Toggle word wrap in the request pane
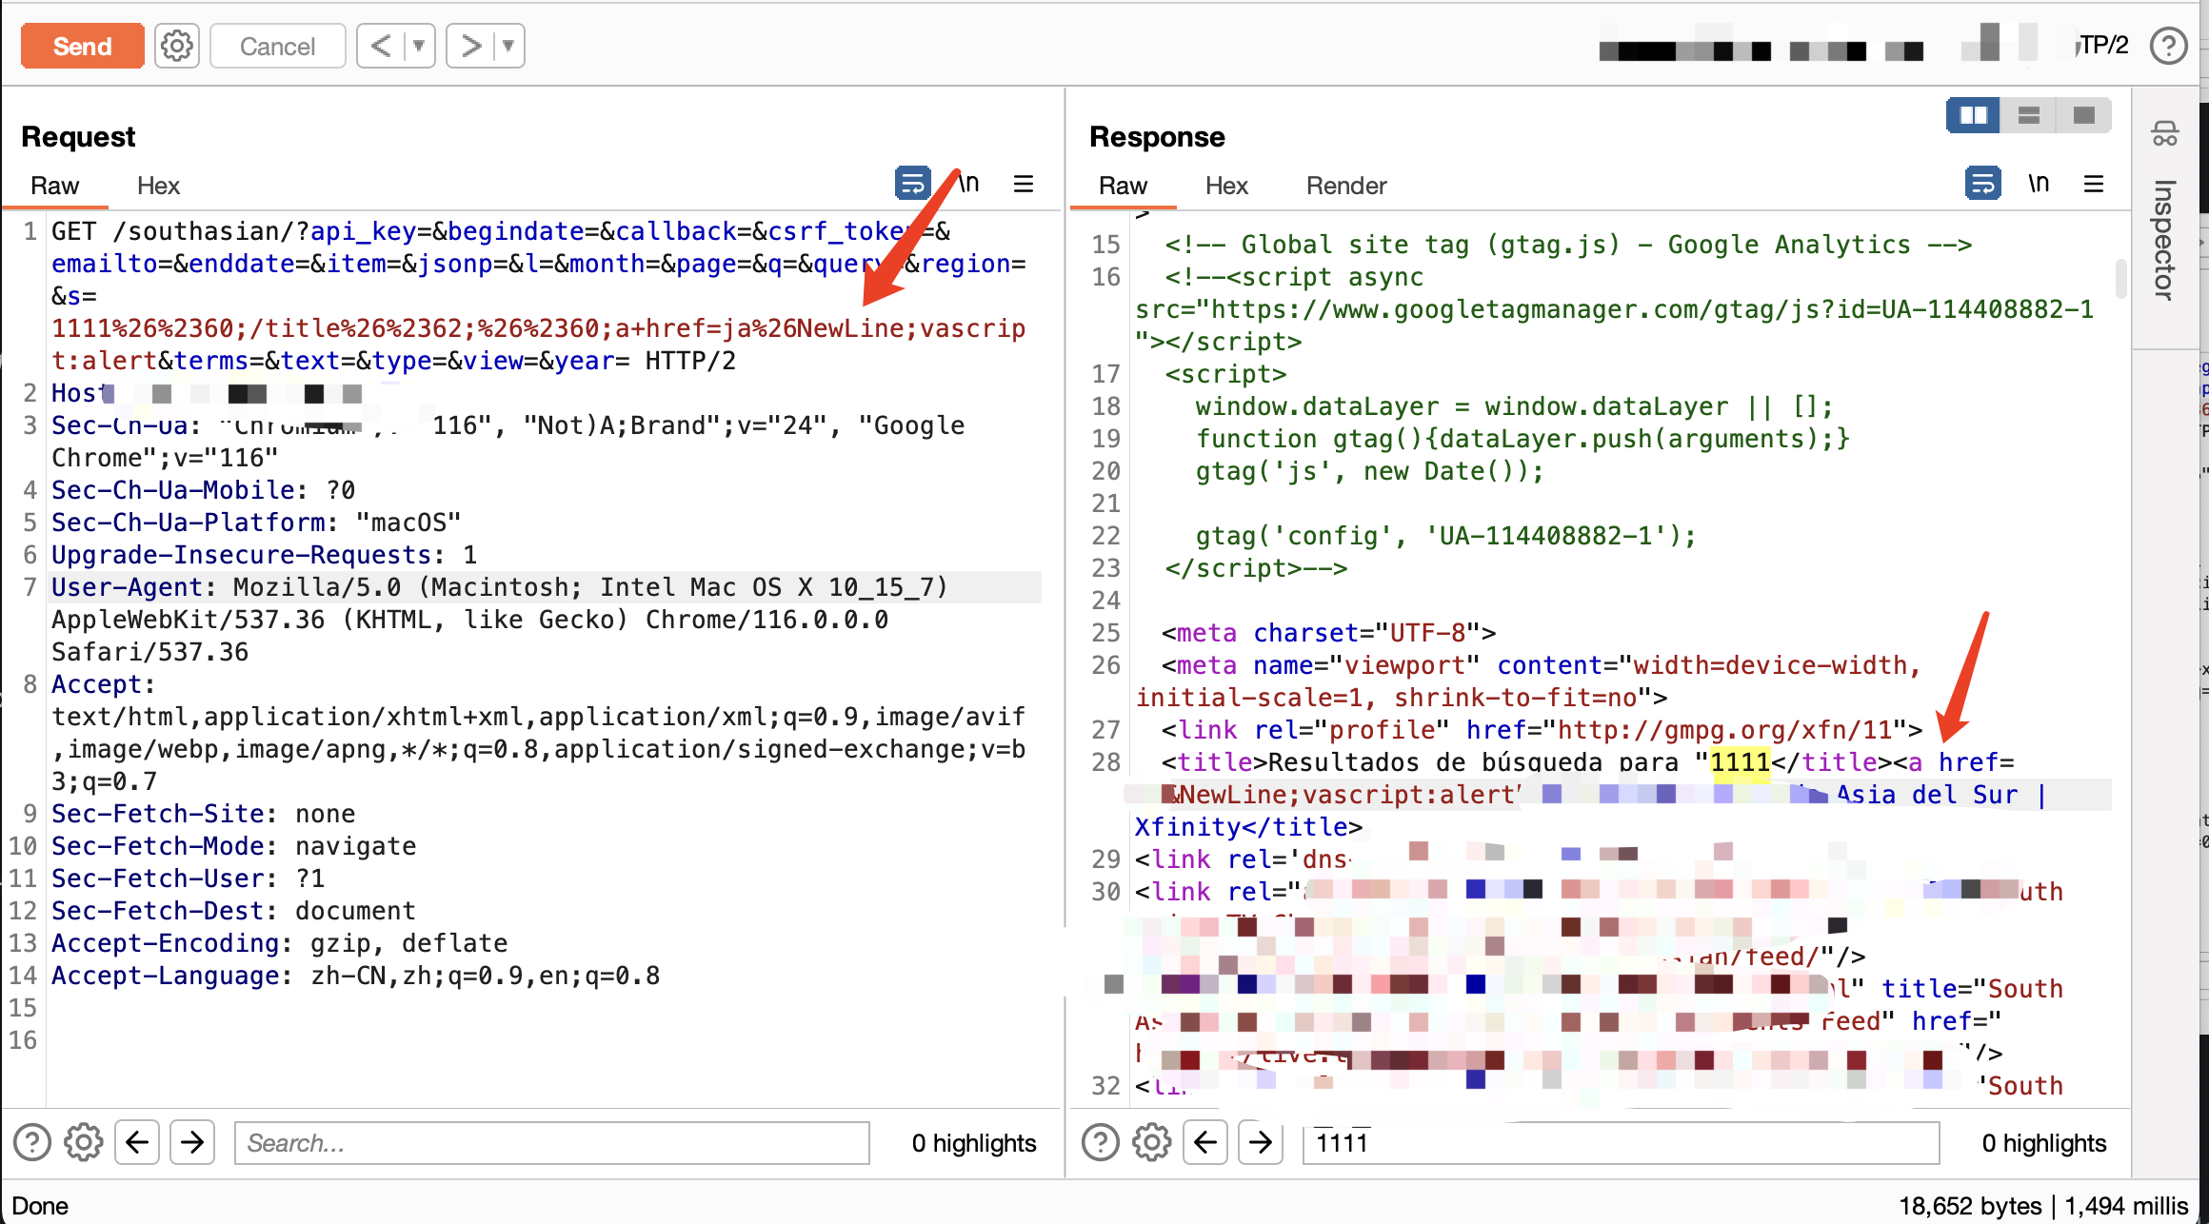The image size is (2209, 1224). click(x=912, y=183)
